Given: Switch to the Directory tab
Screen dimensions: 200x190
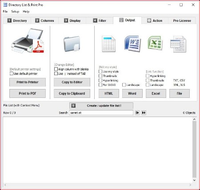Looking at the screenshot, I should point(17,20).
